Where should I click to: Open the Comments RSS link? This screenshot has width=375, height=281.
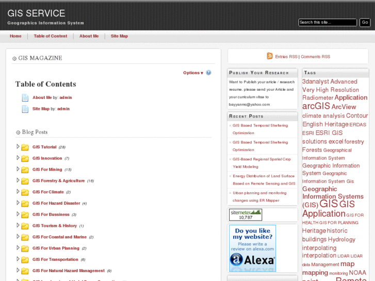pyautogui.click(x=316, y=57)
